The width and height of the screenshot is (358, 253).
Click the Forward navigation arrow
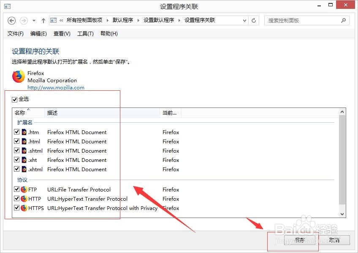pyautogui.click(x=24, y=21)
